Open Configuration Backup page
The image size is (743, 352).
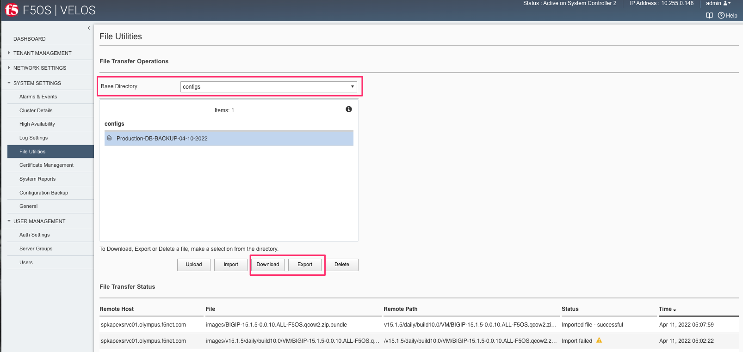pos(43,193)
